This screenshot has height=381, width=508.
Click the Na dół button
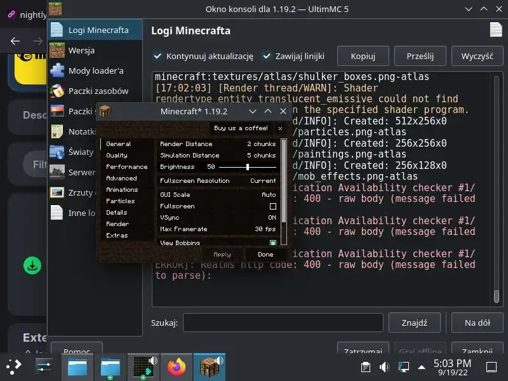click(478, 323)
